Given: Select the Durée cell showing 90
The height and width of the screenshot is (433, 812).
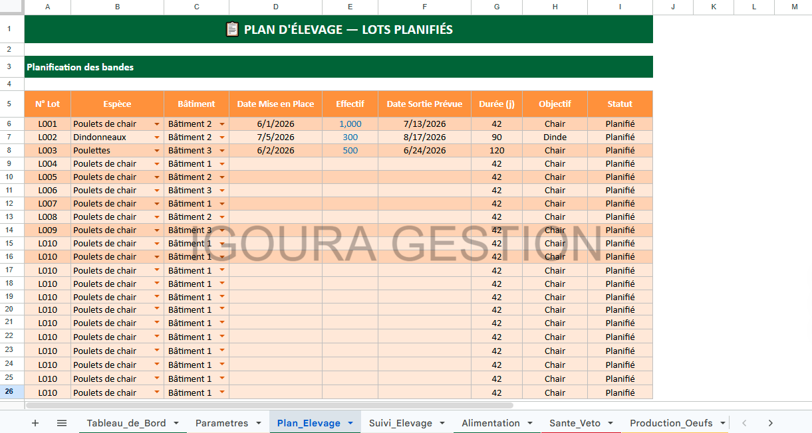Looking at the screenshot, I should [x=497, y=137].
